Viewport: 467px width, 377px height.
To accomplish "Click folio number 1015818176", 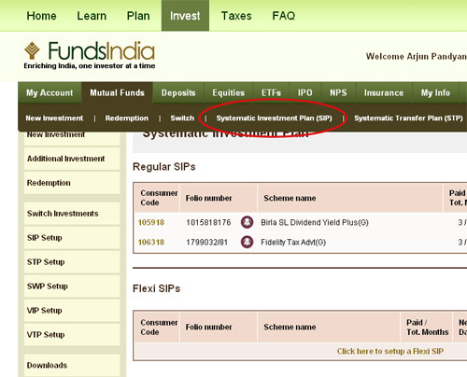I will (208, 222).
